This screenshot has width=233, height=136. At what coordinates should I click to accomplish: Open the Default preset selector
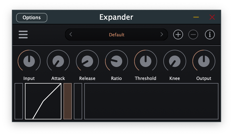[116, 35]
